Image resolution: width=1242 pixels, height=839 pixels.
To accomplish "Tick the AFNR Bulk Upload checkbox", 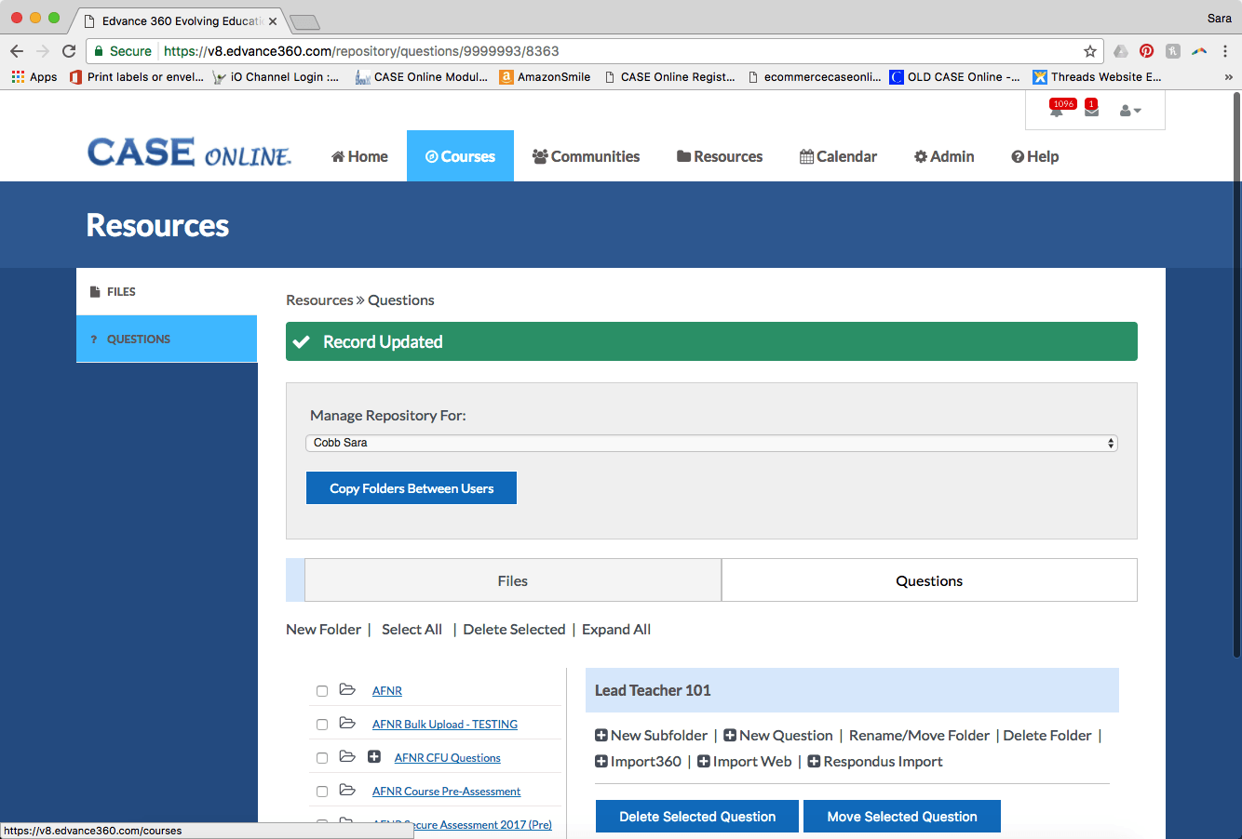I will click(x=322, y=725).
